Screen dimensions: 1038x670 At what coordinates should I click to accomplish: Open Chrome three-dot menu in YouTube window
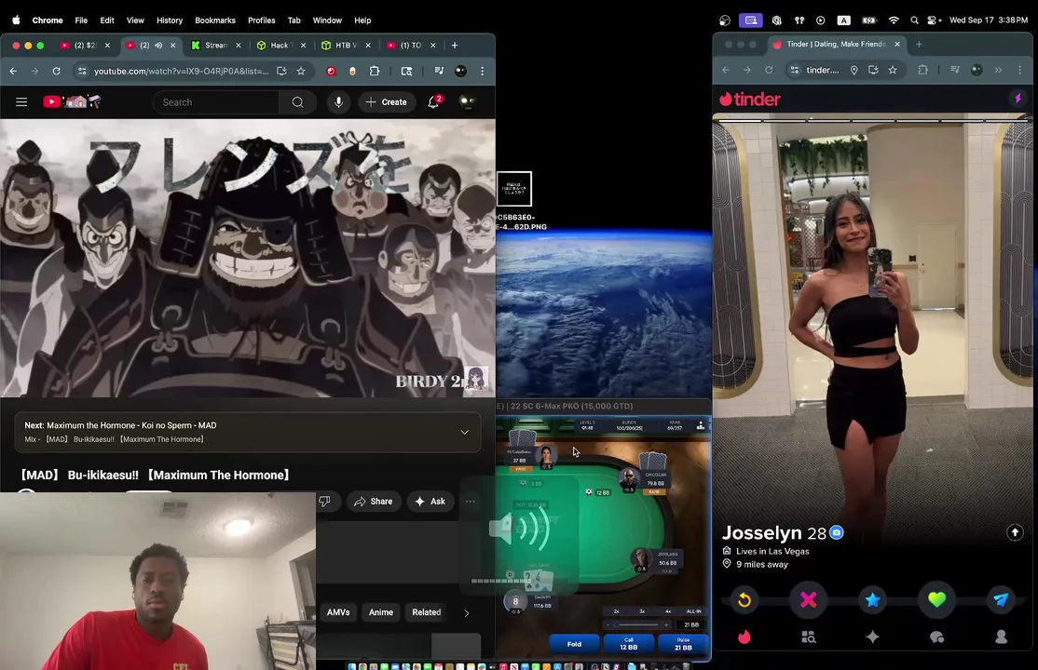point(482,71)
